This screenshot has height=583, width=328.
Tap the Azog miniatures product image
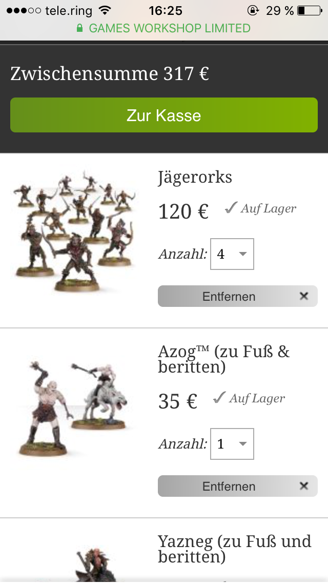pos(74,408)
